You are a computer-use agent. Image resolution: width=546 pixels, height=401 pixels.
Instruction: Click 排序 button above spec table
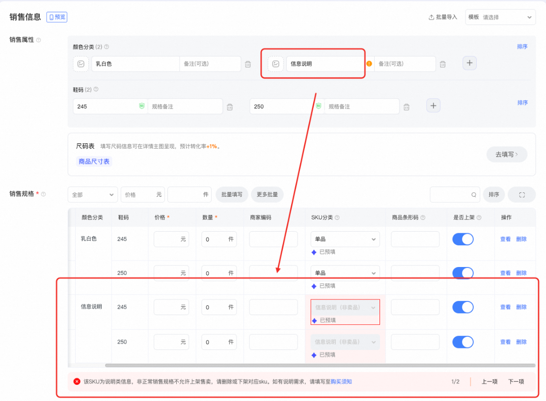point(494,194)
